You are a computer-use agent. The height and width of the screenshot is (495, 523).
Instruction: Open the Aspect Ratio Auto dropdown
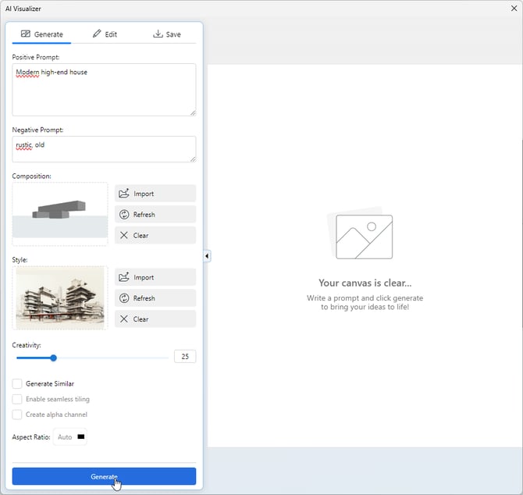click(71, 437)
